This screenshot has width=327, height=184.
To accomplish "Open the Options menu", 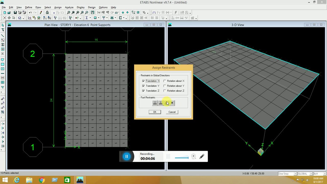I will 103,7.
